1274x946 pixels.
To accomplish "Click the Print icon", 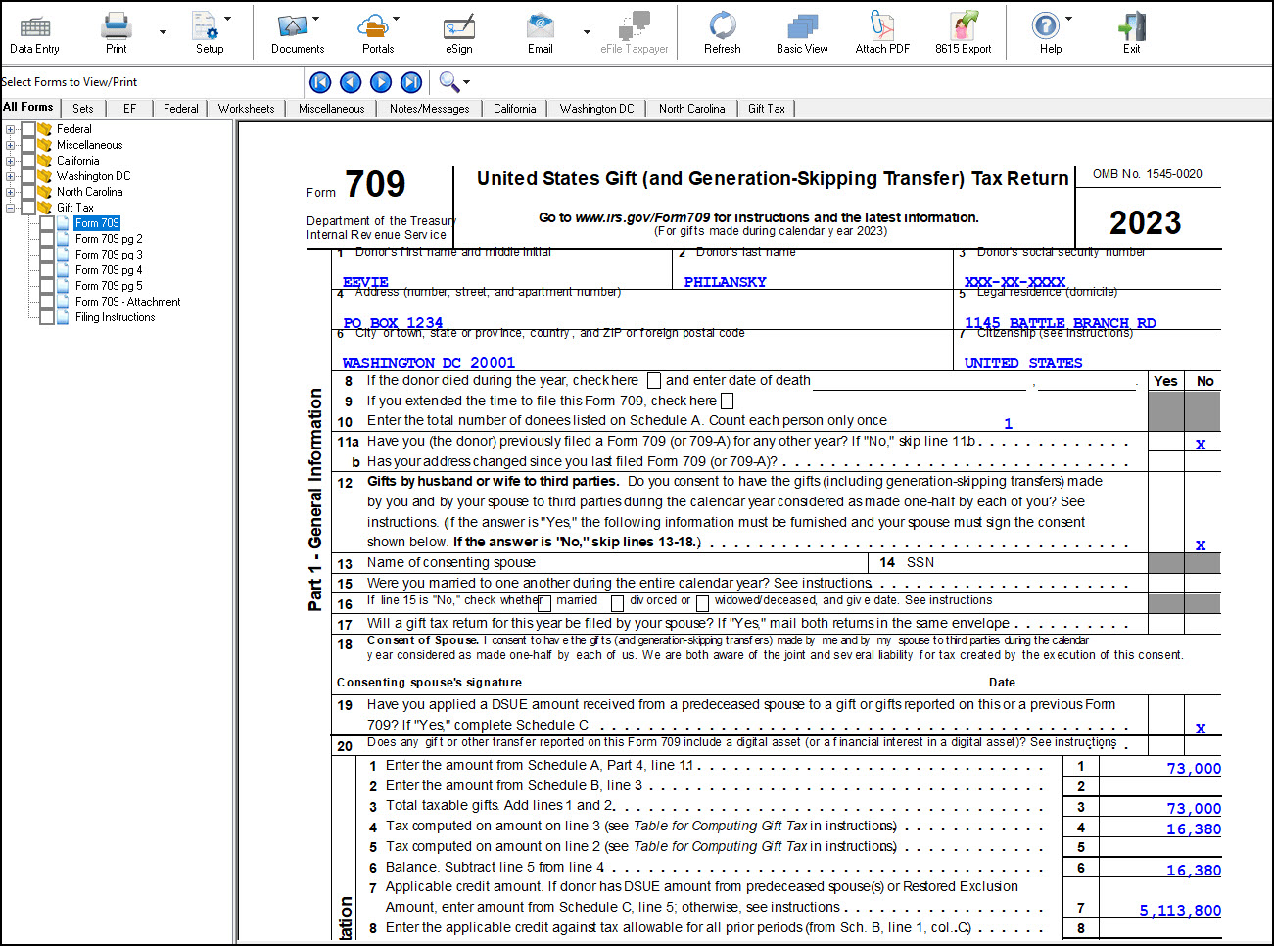I will (117, 34).
